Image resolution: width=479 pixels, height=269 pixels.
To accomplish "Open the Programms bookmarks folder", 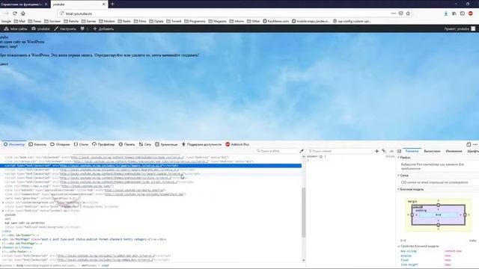I will 195,22.
